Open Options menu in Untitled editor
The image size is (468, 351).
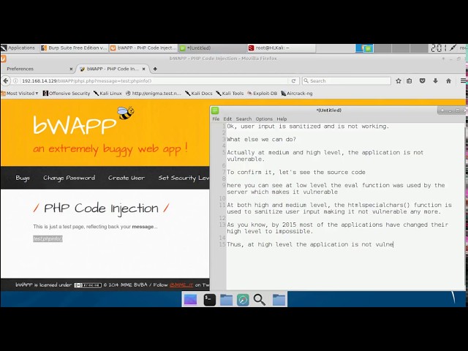(x=264, y=118)
